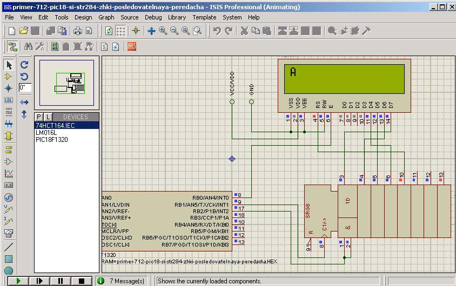
Task: Click the Zoom In magnifier icon
Action: point(163,31)
